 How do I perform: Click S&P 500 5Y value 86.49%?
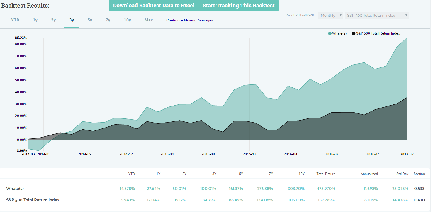(236, 200)
